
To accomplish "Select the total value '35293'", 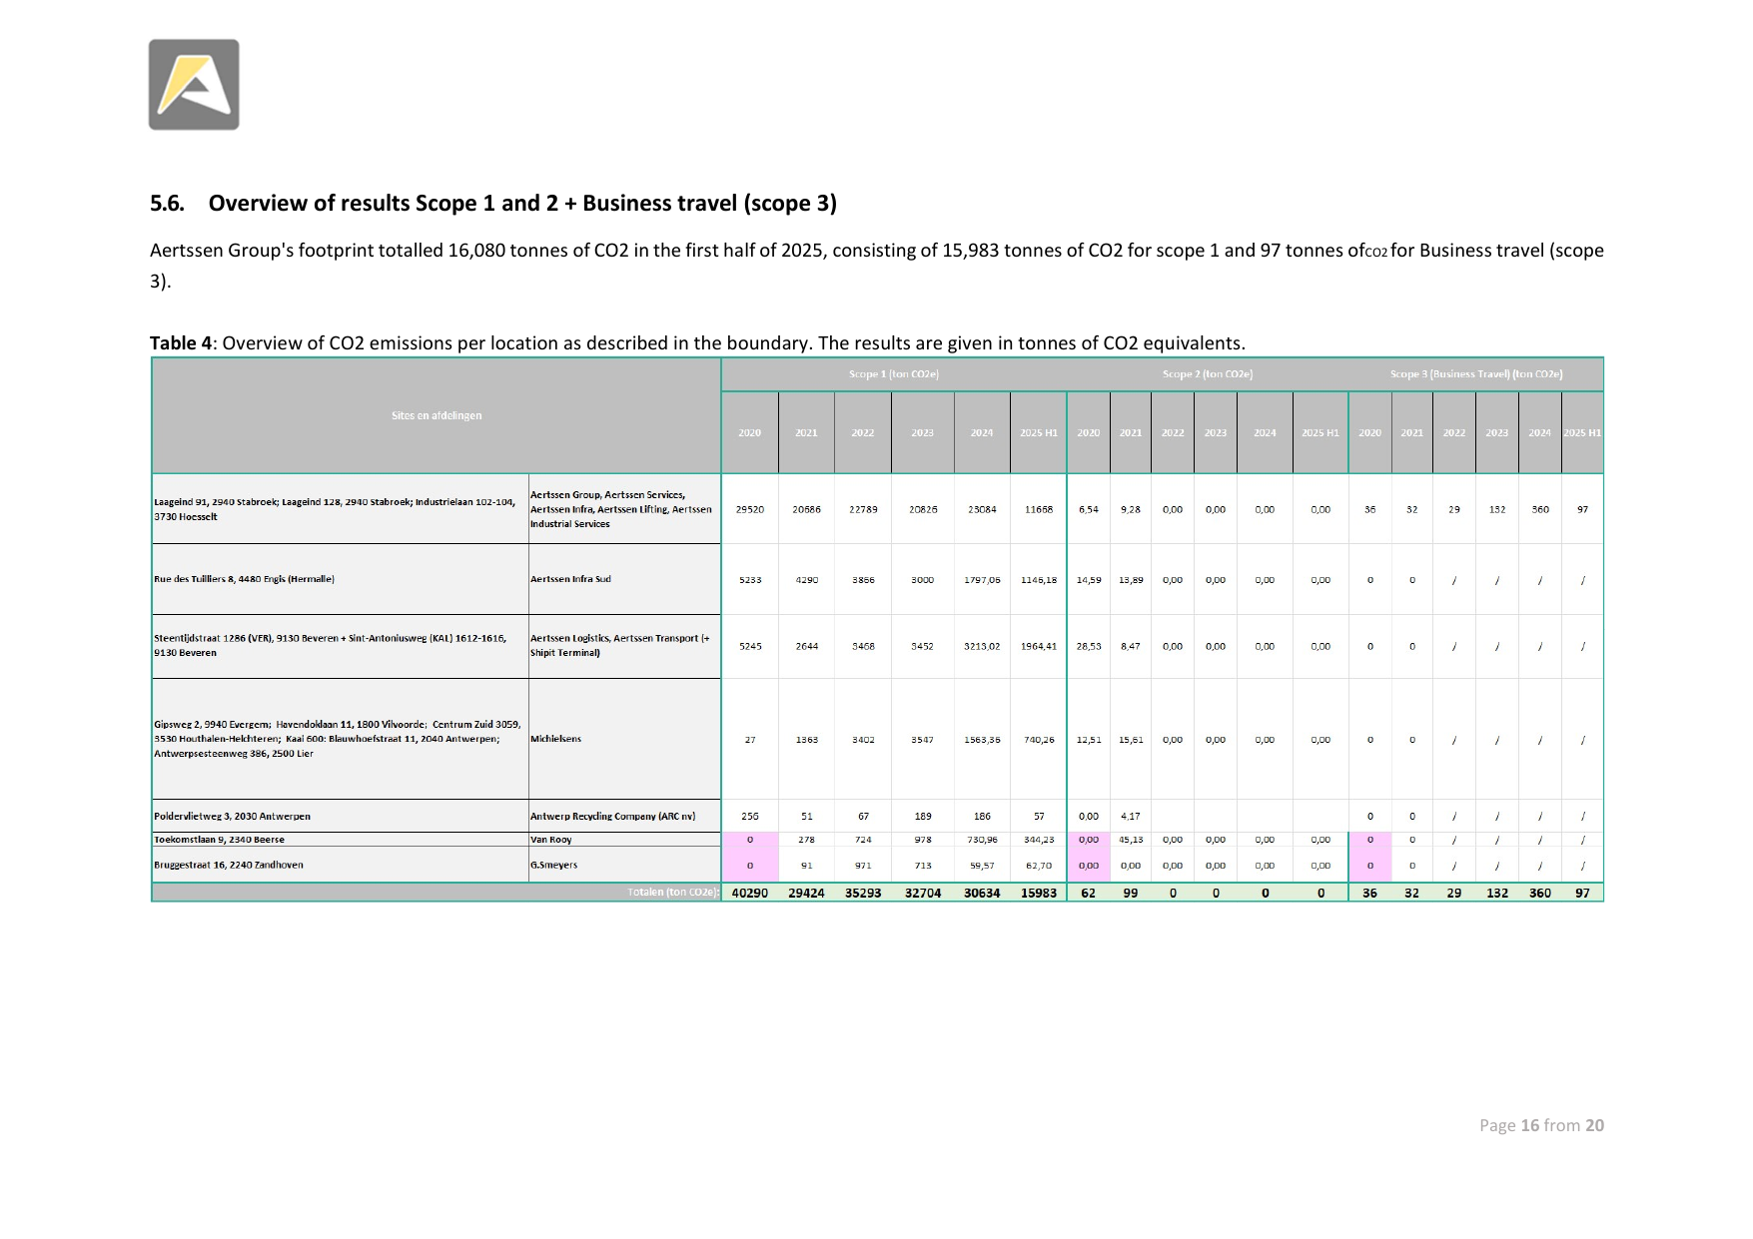I will [x=863, y=893].
